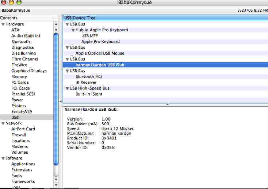Select USB MFP device row
The width and height of the screenshot is (268, 189).
click(165, 36)
